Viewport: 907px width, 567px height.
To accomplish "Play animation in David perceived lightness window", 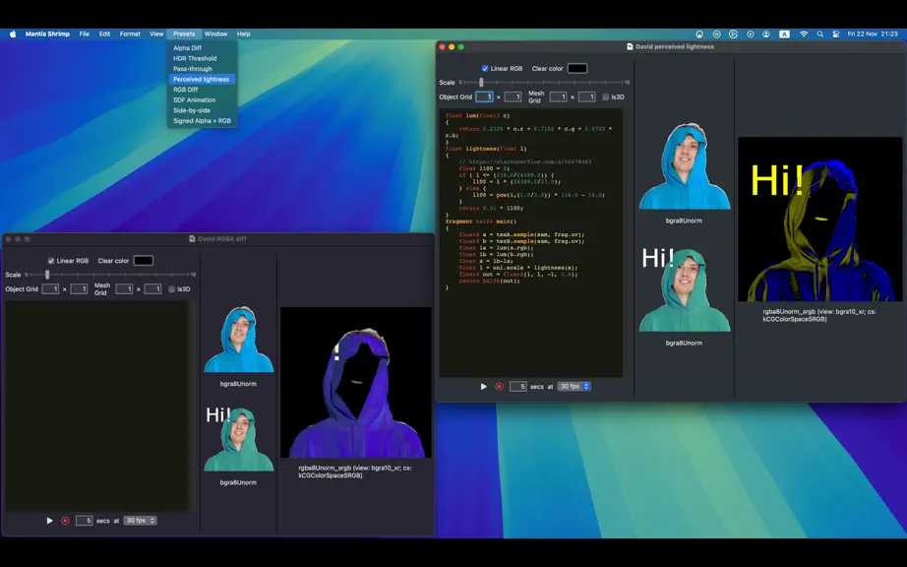I will coord(484,387).
